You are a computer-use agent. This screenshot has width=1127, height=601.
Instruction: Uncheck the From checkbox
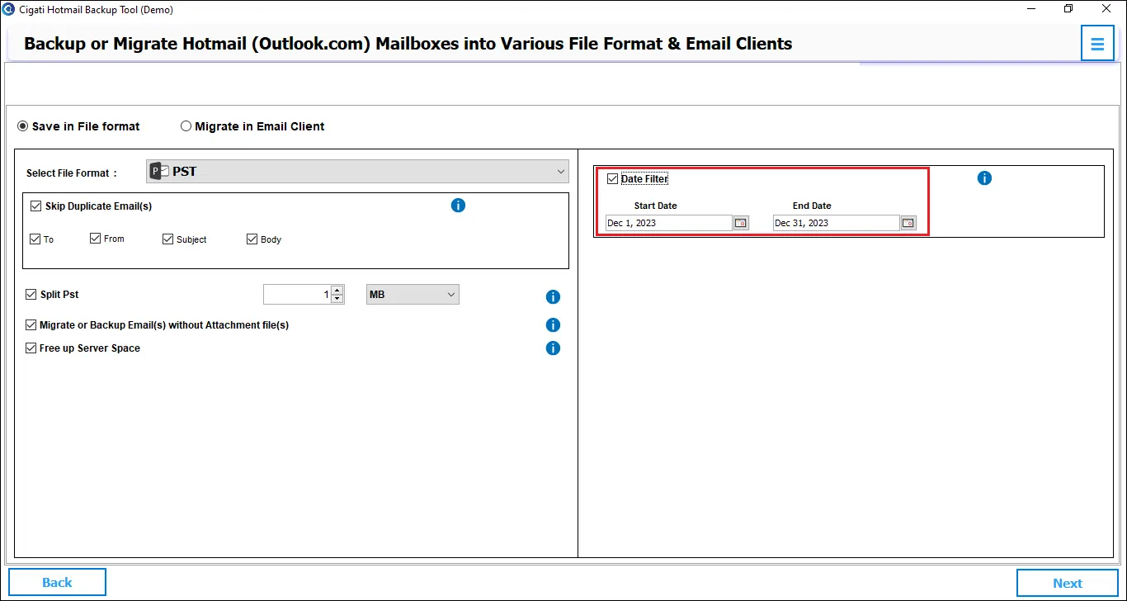click(x=95, y=239)
